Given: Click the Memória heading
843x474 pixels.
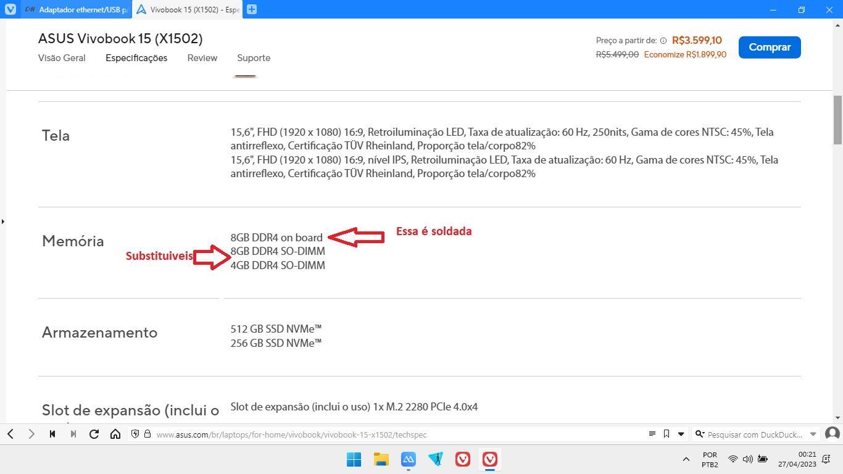Looking at the screenshot, I should 73,241.
